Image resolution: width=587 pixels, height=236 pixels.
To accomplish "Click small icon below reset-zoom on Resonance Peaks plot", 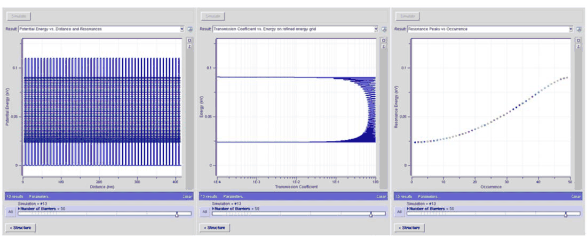I will 578,46.
